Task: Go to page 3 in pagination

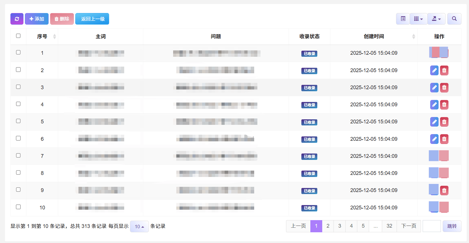Action: point(340,226)
